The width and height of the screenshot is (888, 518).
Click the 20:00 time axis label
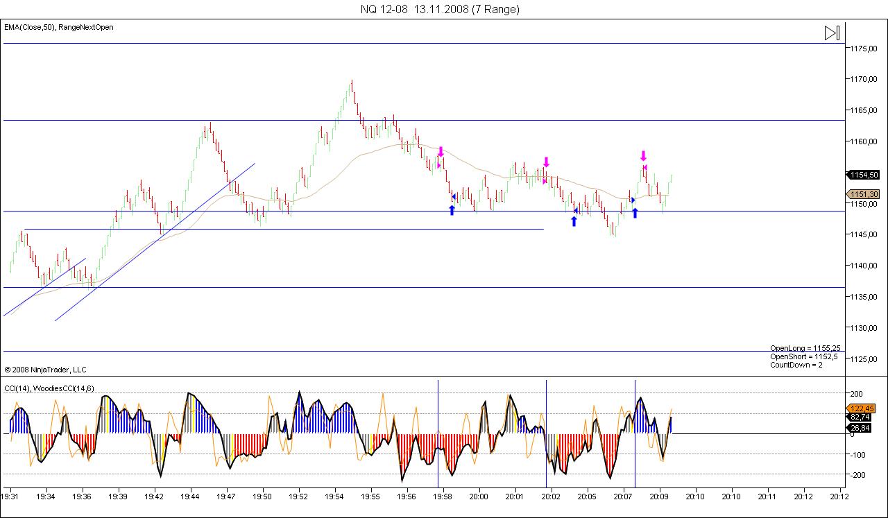pyautogui.click(x=479, y=497)
